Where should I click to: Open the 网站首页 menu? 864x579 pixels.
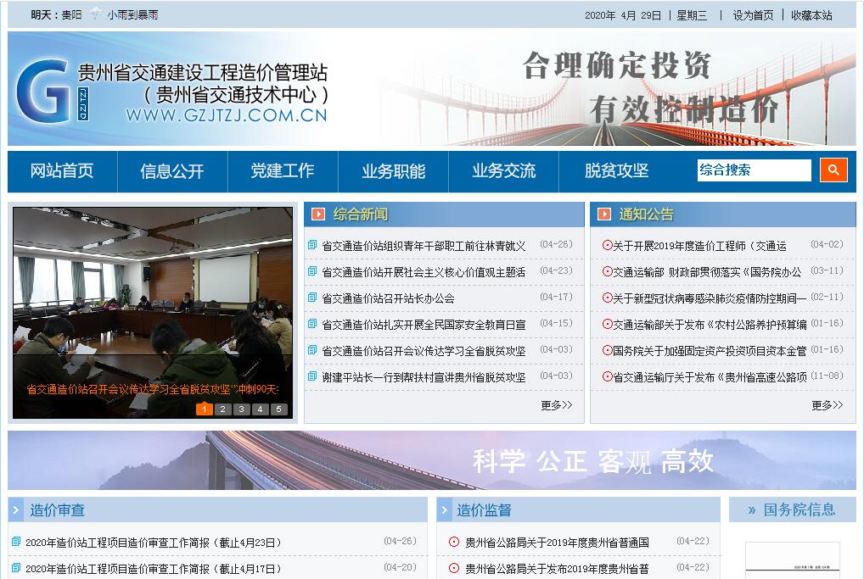[62, 171]
